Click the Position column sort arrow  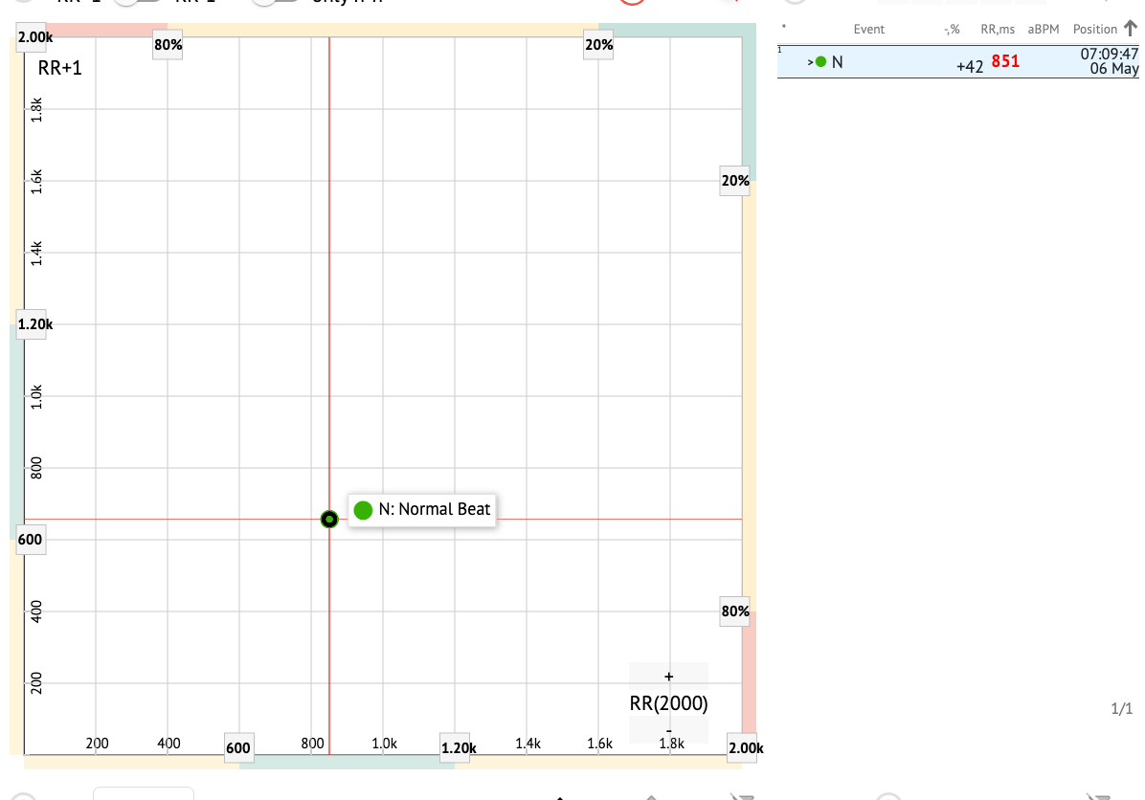coord(1131,29)
